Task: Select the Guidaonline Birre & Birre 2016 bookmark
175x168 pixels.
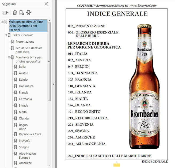Action: [28, 26]
